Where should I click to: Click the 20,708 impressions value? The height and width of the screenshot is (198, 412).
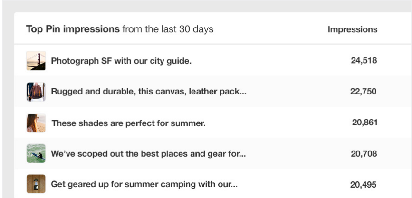point(364,153)
